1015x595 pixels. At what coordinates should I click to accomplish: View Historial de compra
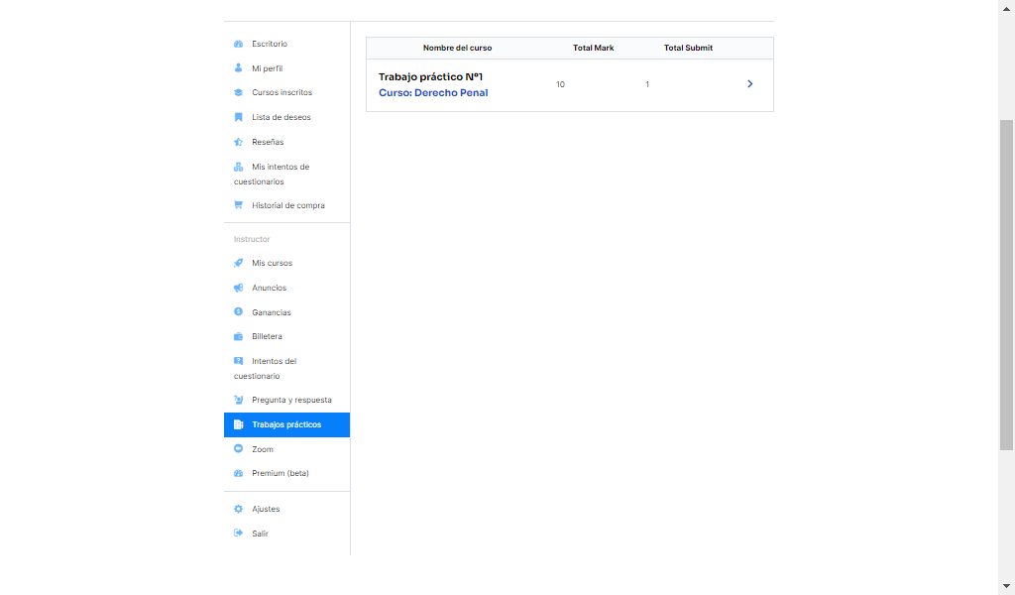tap(286, 205)
